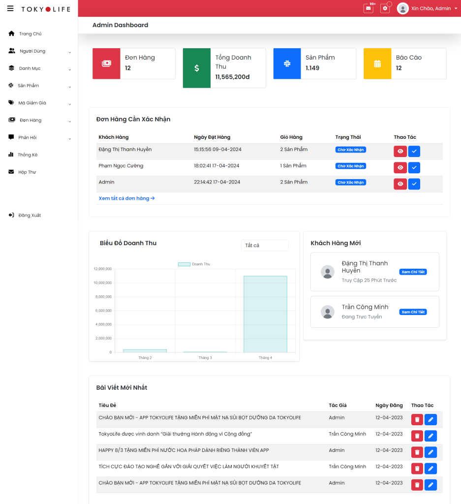Go to Thống Kê in the sidebar
Image resolution: width=461 pixels, height=504 pixels.
point(28,155)
